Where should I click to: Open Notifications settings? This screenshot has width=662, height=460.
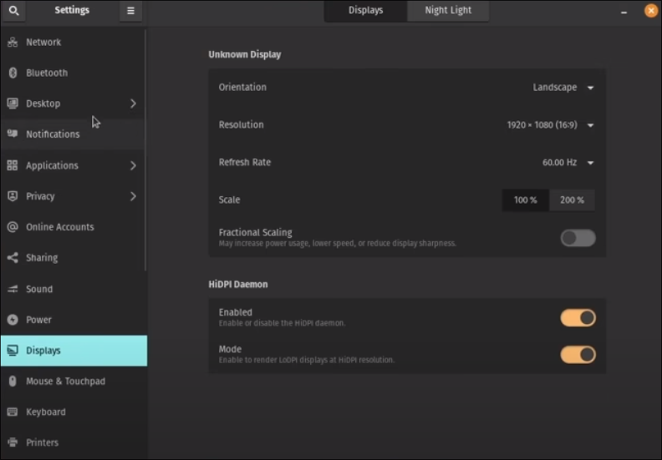click(74, 134)
